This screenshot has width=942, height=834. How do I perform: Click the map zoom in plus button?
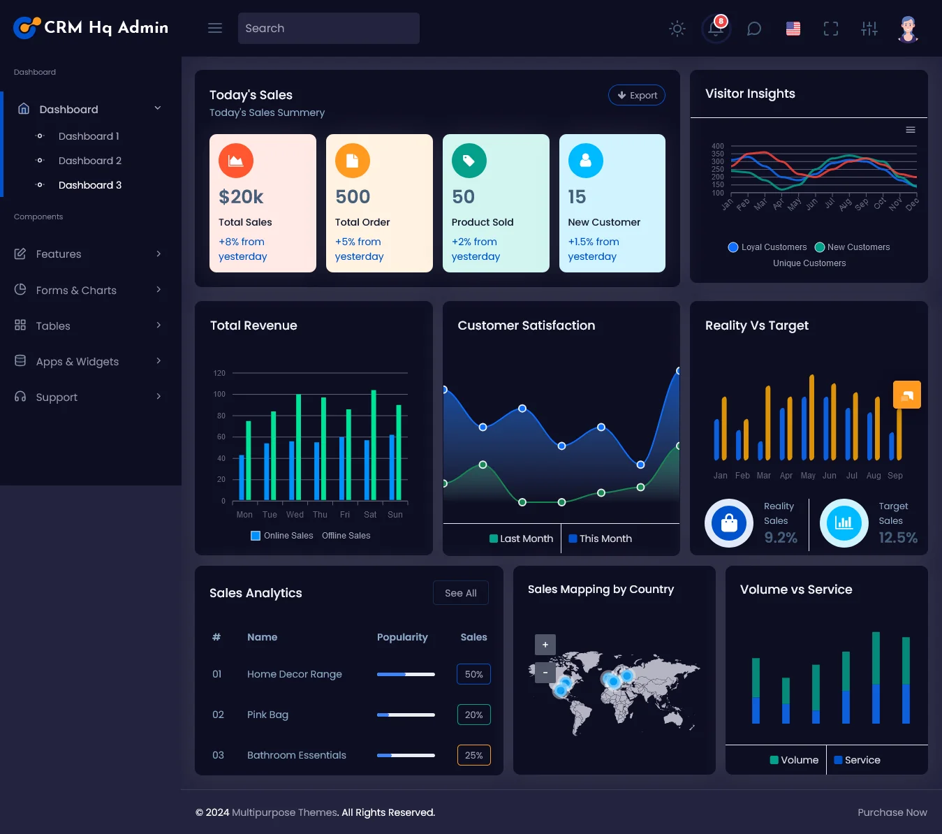545,645
